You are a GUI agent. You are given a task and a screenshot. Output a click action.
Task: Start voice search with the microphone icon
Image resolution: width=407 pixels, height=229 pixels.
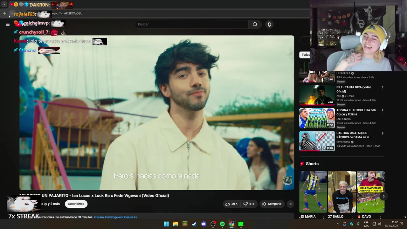pos(269,24)
